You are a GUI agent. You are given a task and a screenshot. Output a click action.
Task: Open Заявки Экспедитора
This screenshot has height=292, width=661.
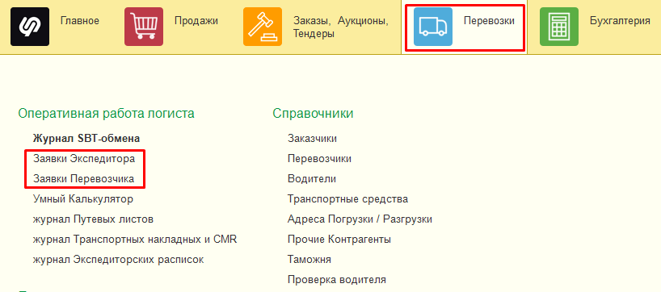(84, 159)
